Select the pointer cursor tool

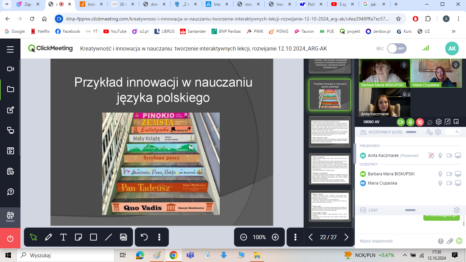(x=33, y=237)
